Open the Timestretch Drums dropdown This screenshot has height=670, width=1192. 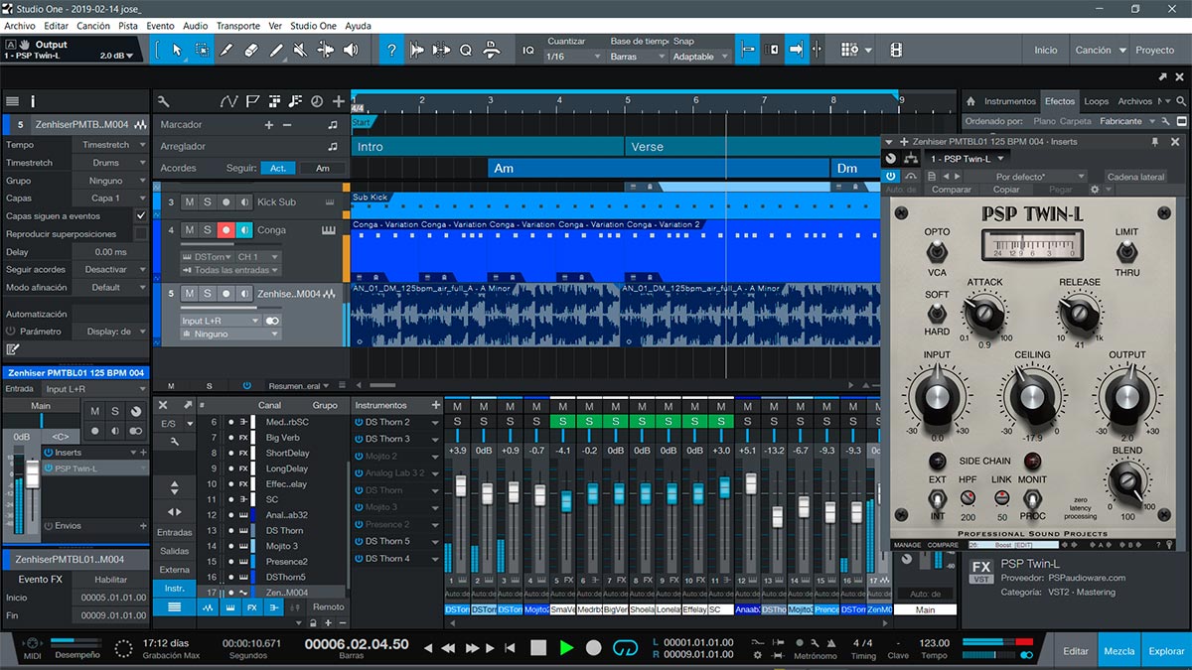111,163
